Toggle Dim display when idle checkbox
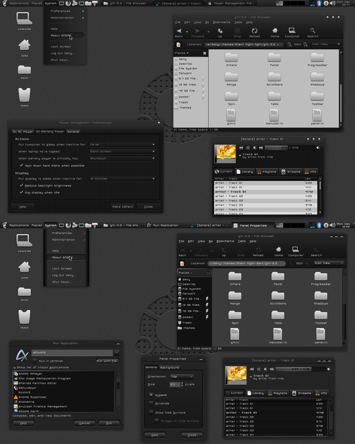Screen dimensions: 355x444 pos(21,192)
